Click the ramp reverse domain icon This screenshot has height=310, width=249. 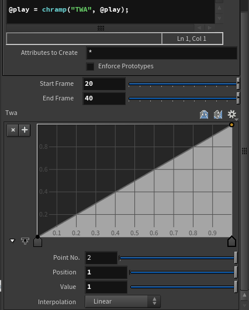point(204,114)
